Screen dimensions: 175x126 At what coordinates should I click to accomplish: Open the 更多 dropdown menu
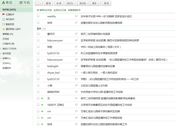[x=96, y=3]
